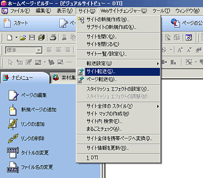This screenshot has height=178, width=203.
Task: Click the Save floppy disk icon
Action: [32, 38]
